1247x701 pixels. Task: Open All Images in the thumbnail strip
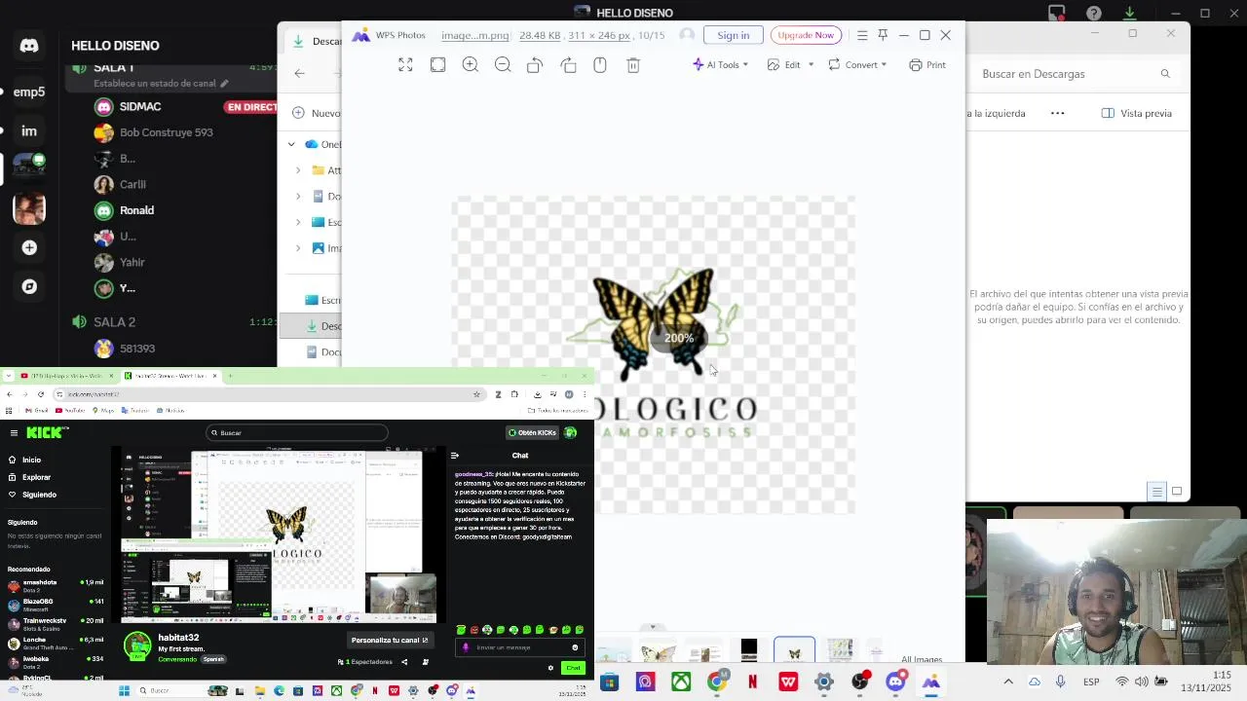[922, 659]
